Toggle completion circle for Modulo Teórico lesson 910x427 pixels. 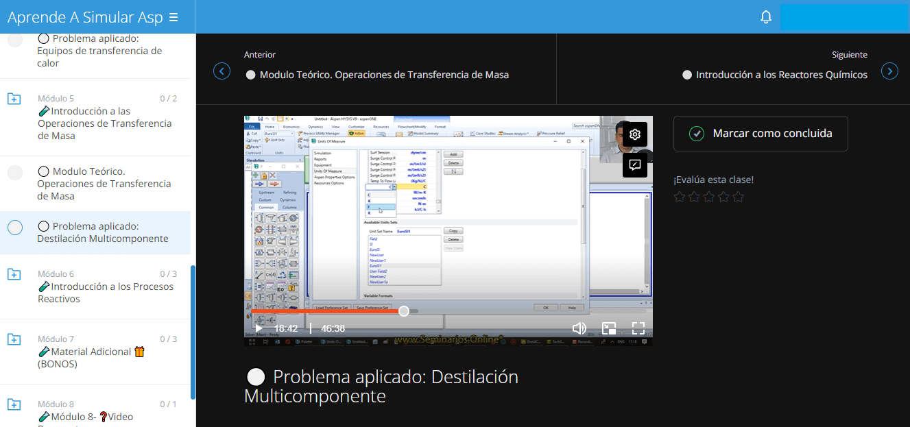(x=15, y=173)
